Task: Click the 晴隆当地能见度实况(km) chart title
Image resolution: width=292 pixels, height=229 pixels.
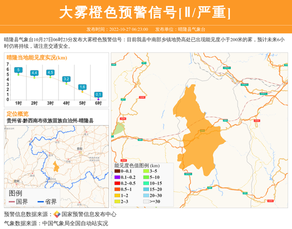Action: pyautogui.click(x=36, y=58)
